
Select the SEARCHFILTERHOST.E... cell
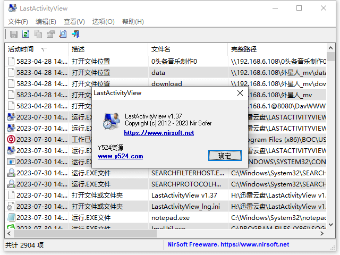(188, 173)
